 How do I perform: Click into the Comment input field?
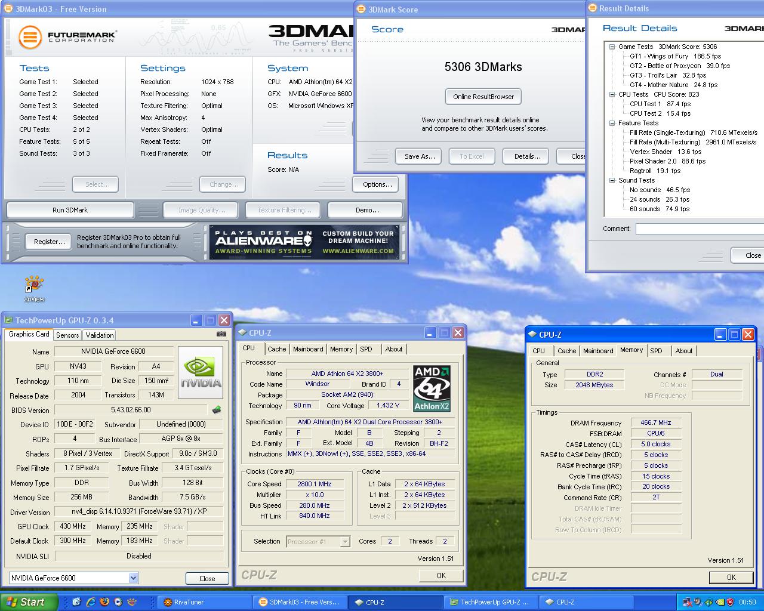pos(700,229)
